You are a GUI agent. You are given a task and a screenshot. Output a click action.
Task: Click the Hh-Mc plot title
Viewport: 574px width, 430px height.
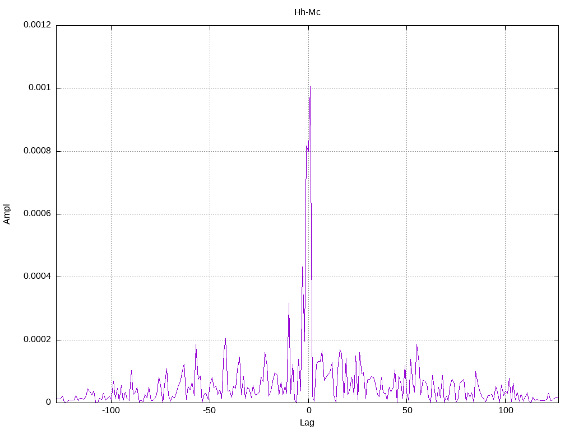click(x=307, y=12)
